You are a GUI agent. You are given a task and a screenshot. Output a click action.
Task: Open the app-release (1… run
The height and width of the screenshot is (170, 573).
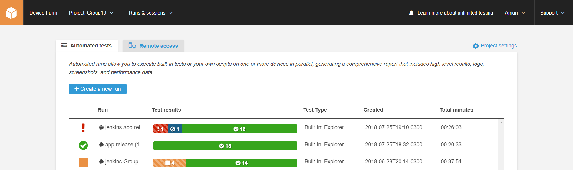pos(125,145)
